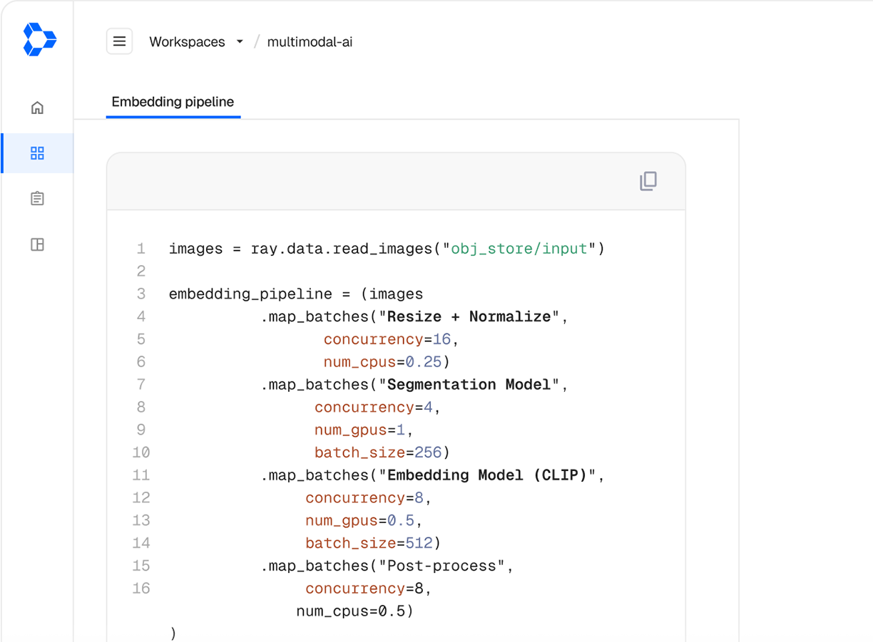Image resolution: width=873 pixels, height=642 pixels.
Task: Switch to the Embedding pipeline tab
Action: (x=173, y=102)
